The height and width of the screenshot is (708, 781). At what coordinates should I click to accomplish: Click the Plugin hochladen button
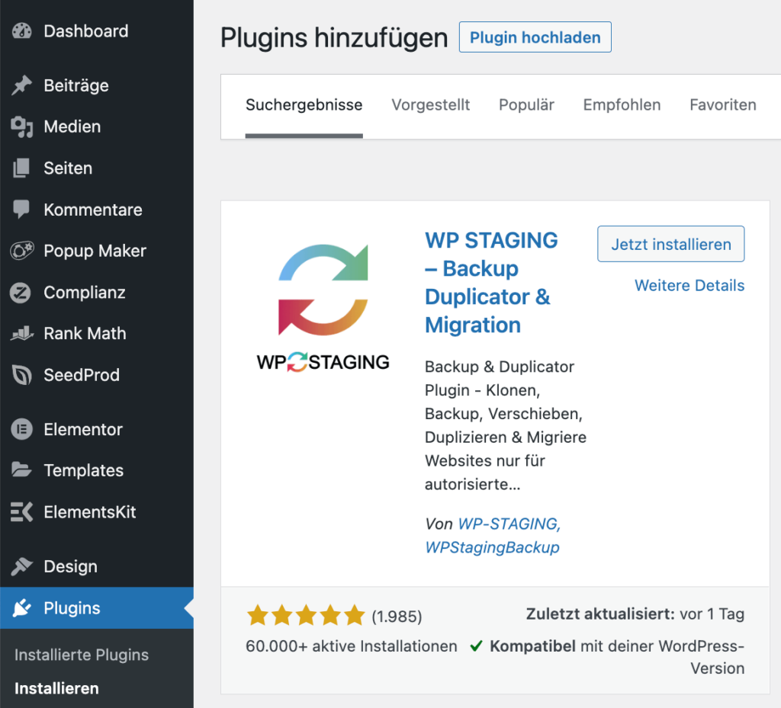click(535, 37)
